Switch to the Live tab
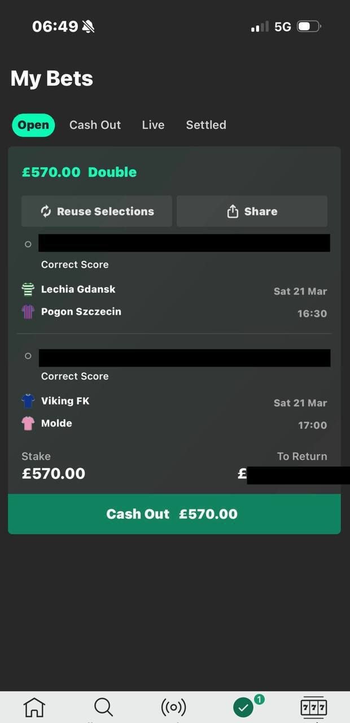The width and height of the screenshot is (350, 723). coord(153,125)
